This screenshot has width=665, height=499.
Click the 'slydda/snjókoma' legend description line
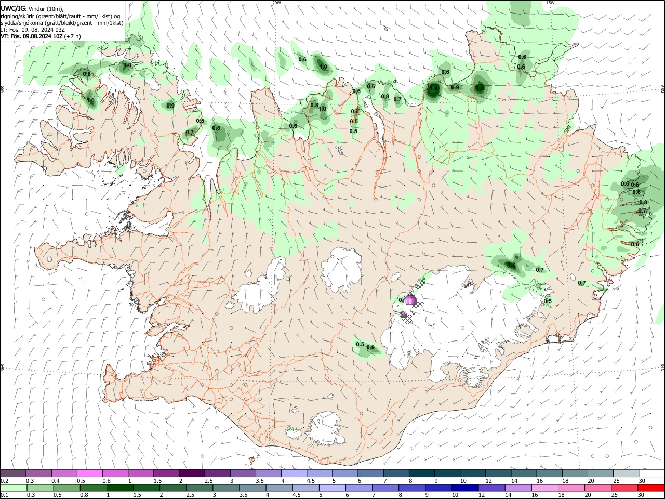pyautogui.click(x=62, y=23)
